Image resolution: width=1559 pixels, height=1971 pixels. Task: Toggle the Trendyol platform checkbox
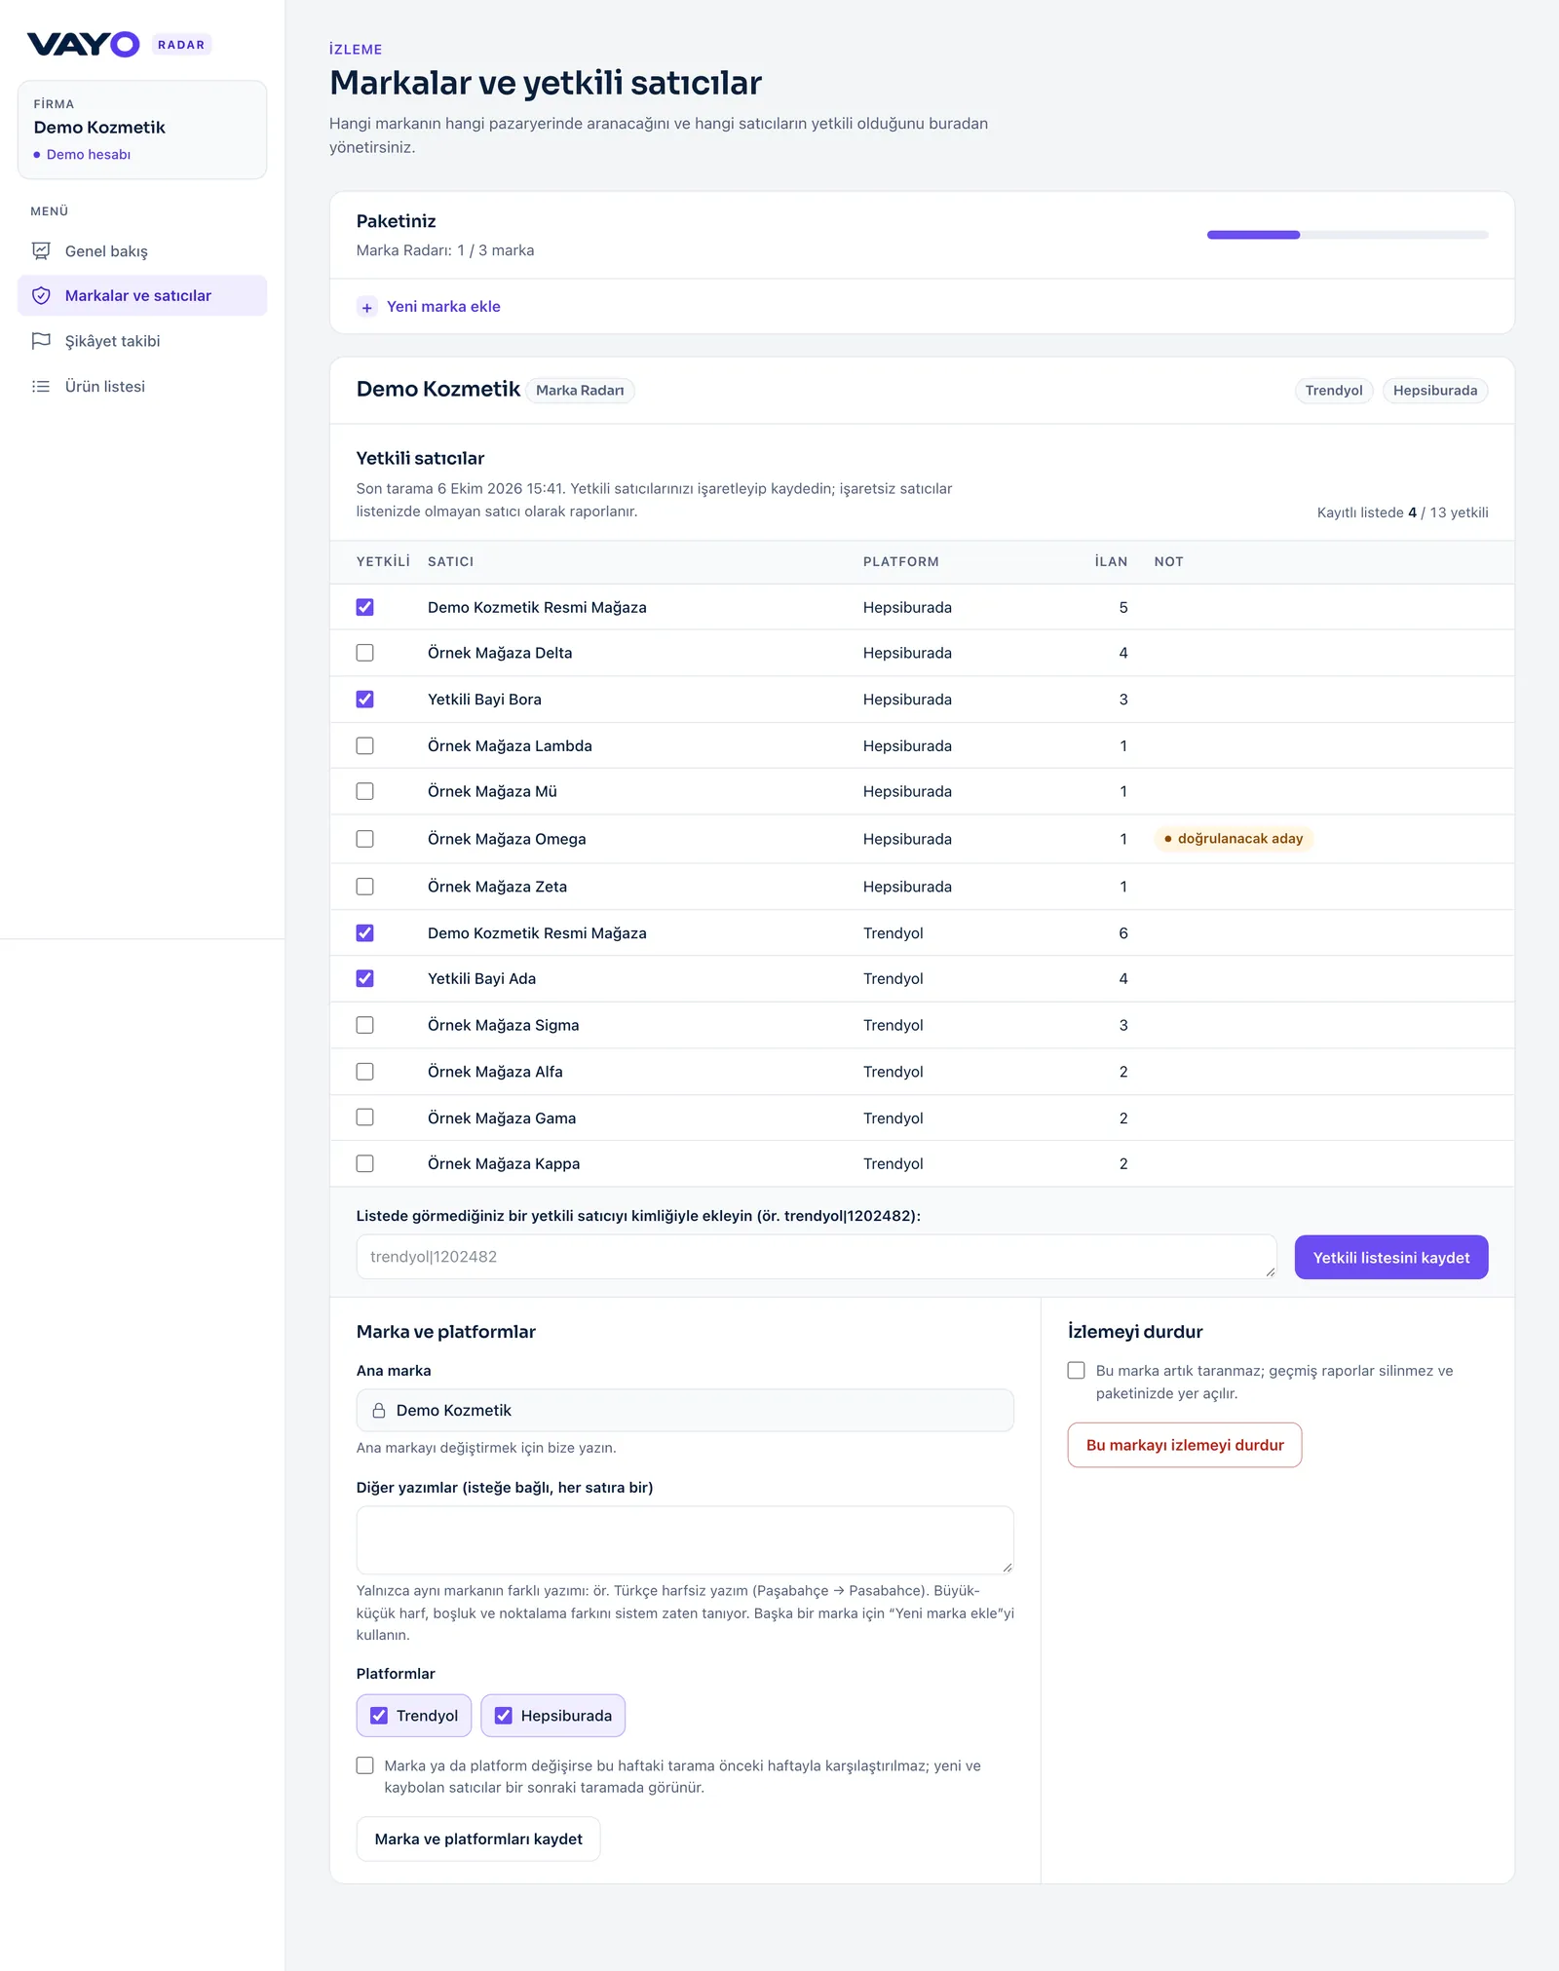379,1716
